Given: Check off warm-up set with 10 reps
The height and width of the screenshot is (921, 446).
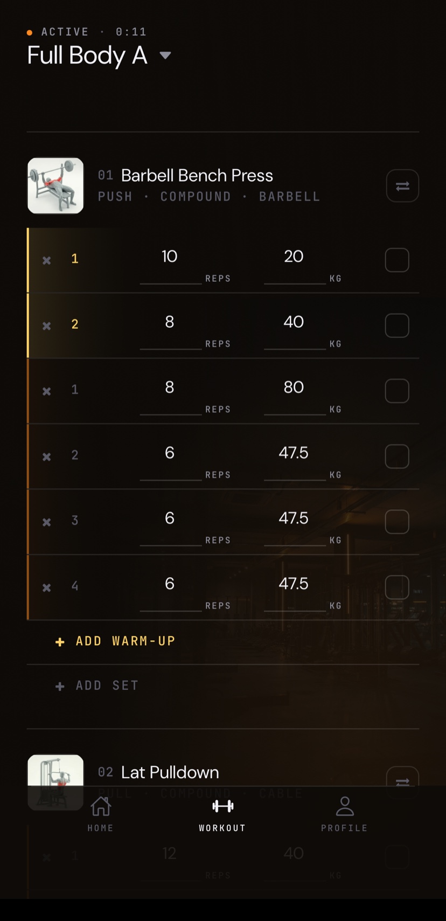Looking at the screenshot, I should coord(397,260).
